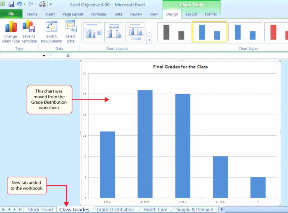Select the first chart layout thumbnail
Screen dimensions: 288x213
click(x=92, y=32)
